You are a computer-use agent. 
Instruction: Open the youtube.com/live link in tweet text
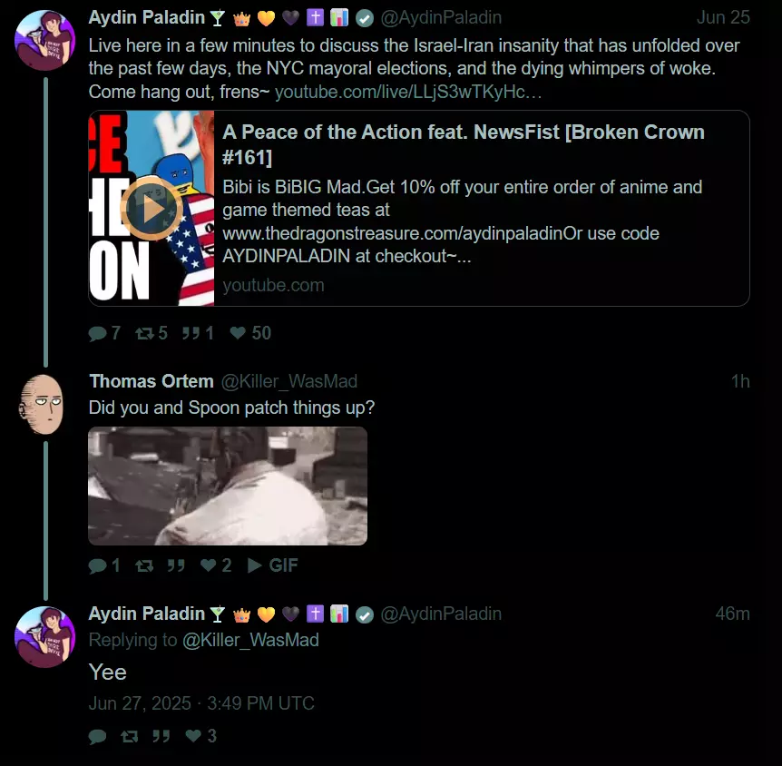[x=408, y=92]
